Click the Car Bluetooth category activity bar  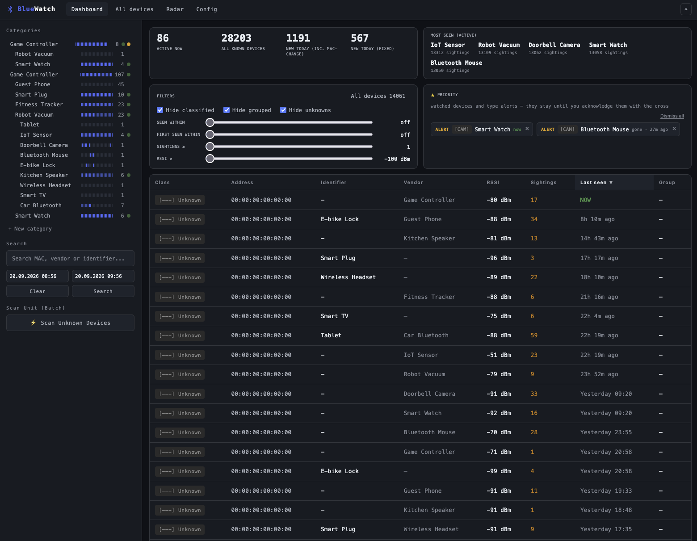point(97,205)
